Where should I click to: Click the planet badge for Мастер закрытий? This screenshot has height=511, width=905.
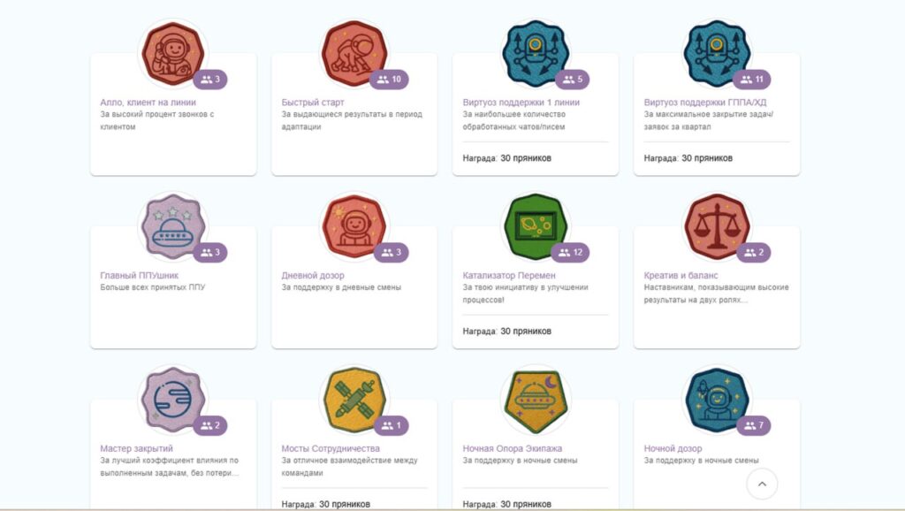point(173,399)
